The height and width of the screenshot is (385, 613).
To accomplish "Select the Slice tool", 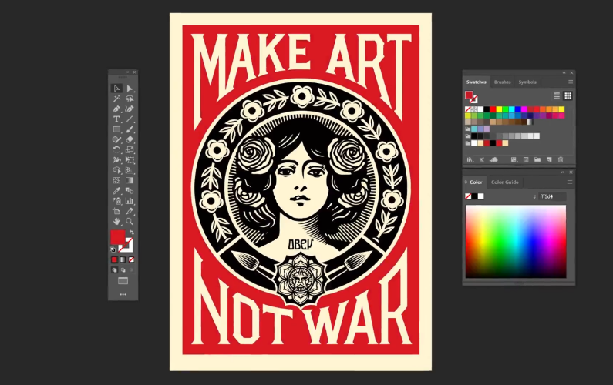I will pyautogui.click(x=130, y=211).
